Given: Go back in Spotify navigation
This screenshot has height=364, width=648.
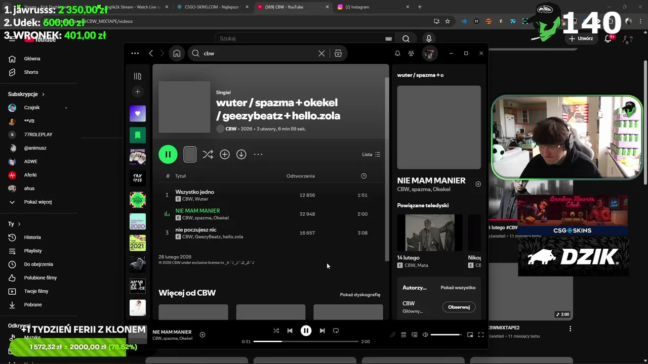Looking at the screenshot, I should pyautogui.click(x=151, y=53).
